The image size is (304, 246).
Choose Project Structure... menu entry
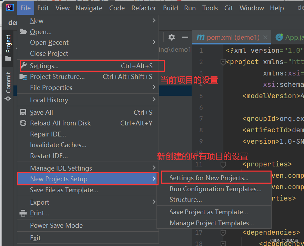pos(88,77)
